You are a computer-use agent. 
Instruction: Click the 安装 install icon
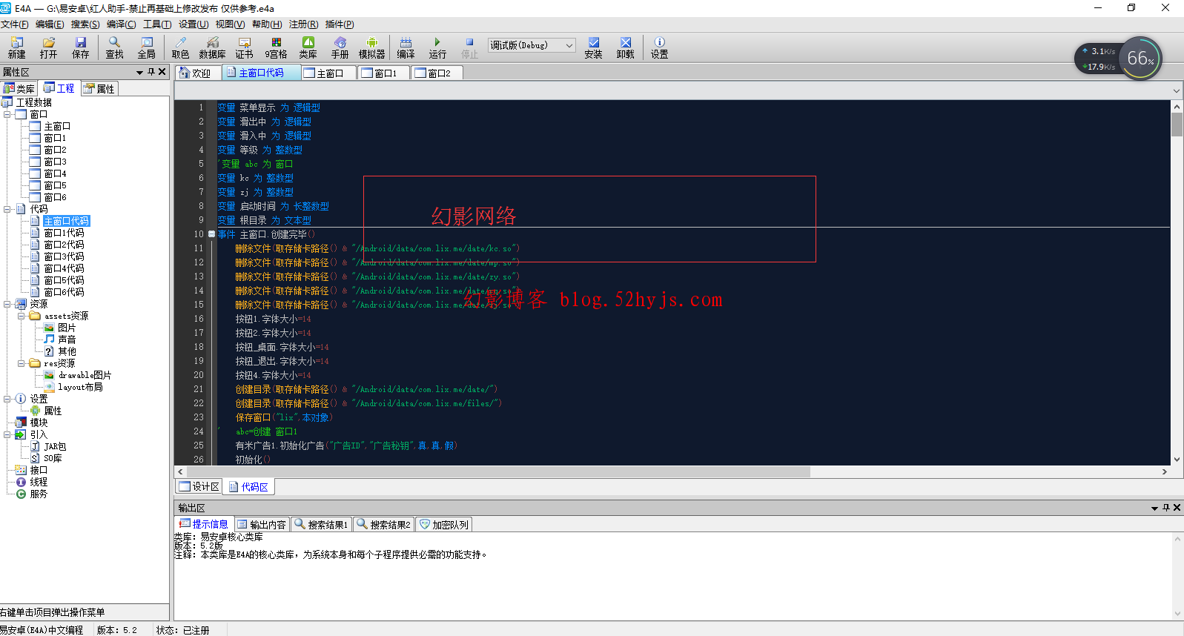point(593,47)
